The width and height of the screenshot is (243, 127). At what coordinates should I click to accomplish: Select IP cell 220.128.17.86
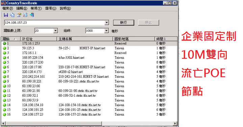(32, 67)
